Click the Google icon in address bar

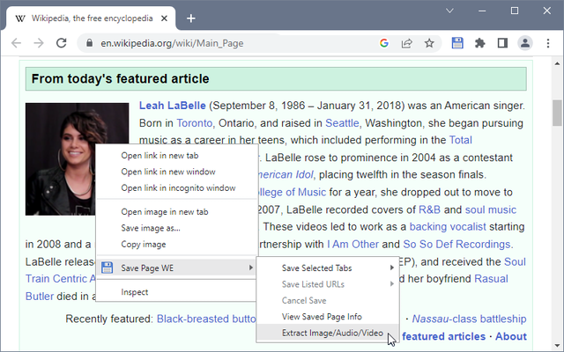[x=384, y=43]
